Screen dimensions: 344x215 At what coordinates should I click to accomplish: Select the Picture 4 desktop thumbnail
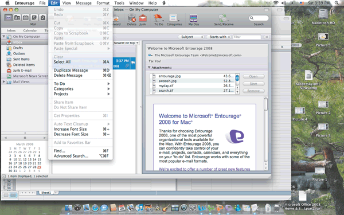point(300,111)
